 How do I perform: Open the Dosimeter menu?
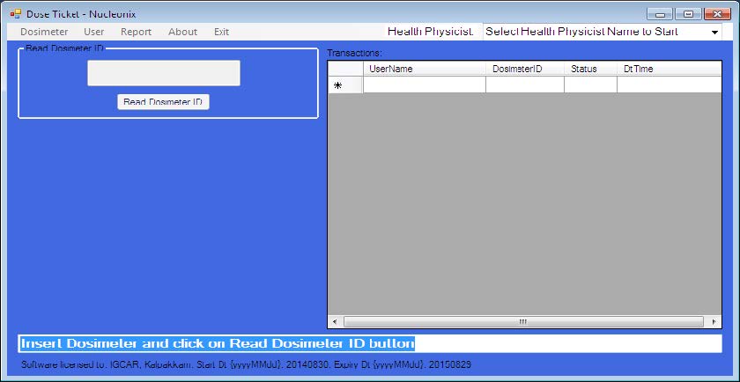(x=44, y=32)
